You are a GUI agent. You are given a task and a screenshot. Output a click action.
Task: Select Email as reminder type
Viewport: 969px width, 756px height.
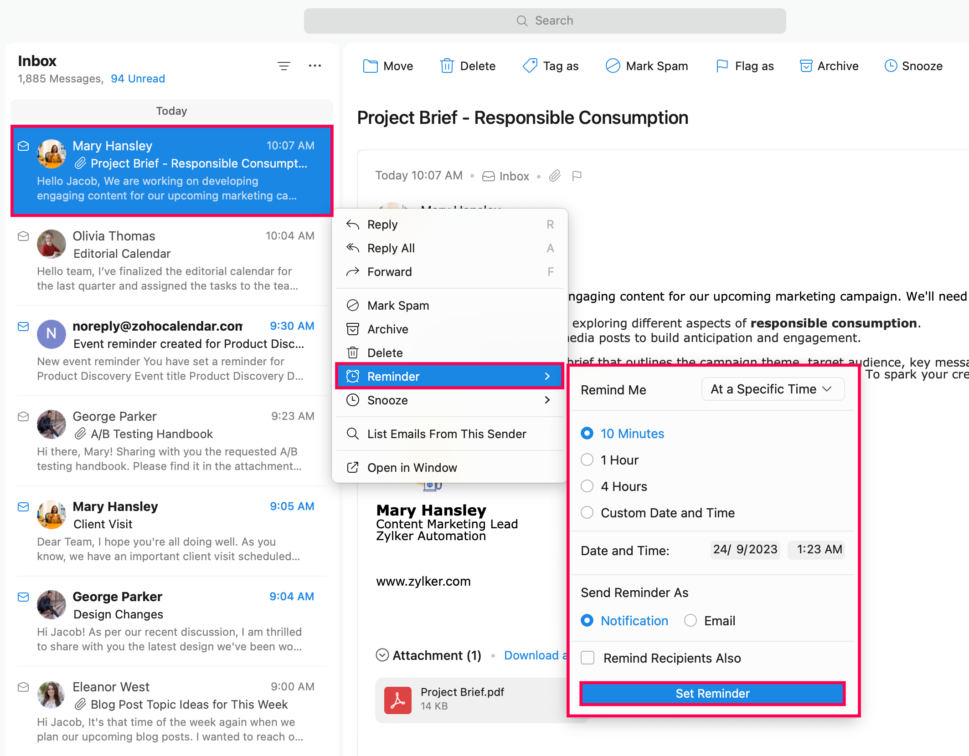pos(691,621)
